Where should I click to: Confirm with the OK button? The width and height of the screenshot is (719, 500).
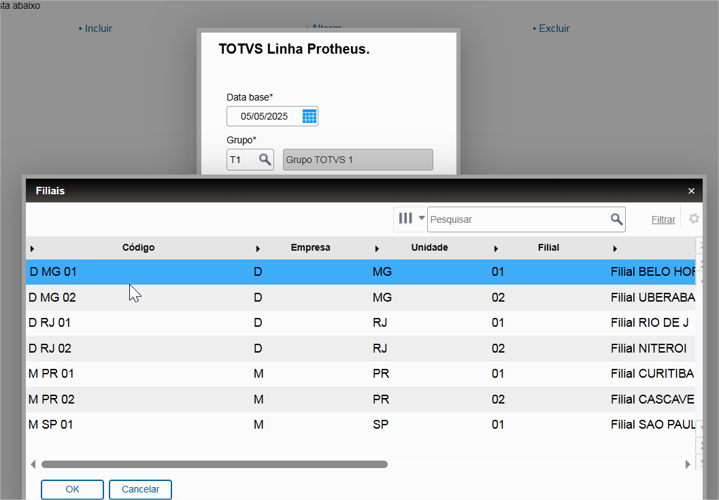click(73, 489)
